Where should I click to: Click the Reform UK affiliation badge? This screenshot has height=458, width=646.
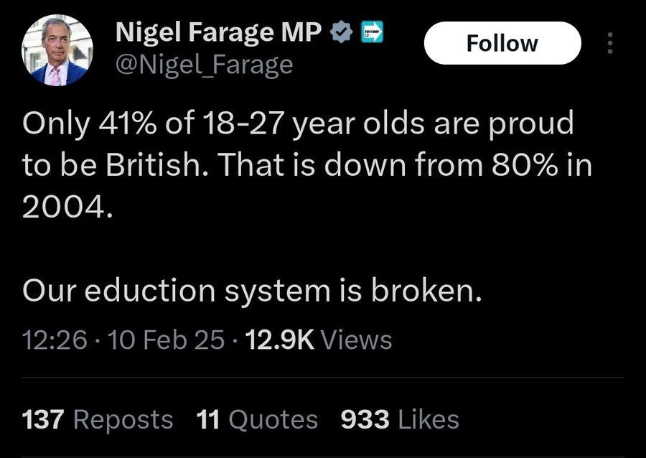coord(372,32)
